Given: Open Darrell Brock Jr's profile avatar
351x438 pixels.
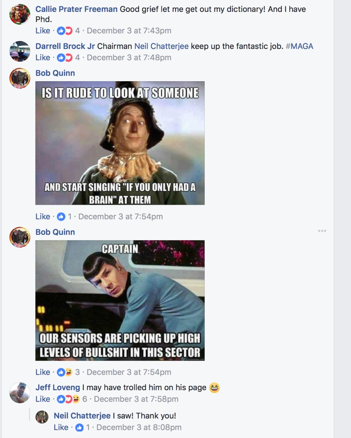Looking at the screenshot, I should tap(20, 51).
